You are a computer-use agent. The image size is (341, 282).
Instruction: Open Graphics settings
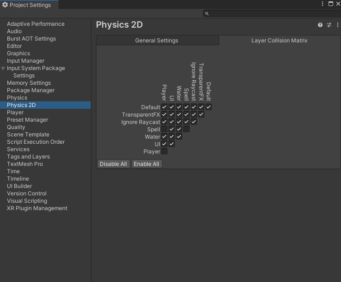pos(46,53)
